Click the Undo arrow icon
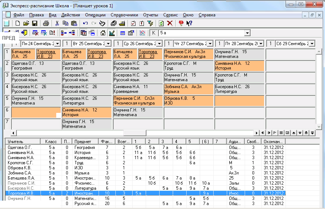 pyautogui.click(x=85, y=23)
